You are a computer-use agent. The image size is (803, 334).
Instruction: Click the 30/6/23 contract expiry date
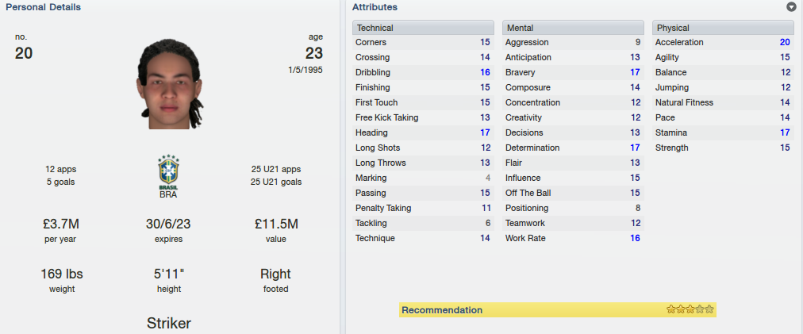169,224
